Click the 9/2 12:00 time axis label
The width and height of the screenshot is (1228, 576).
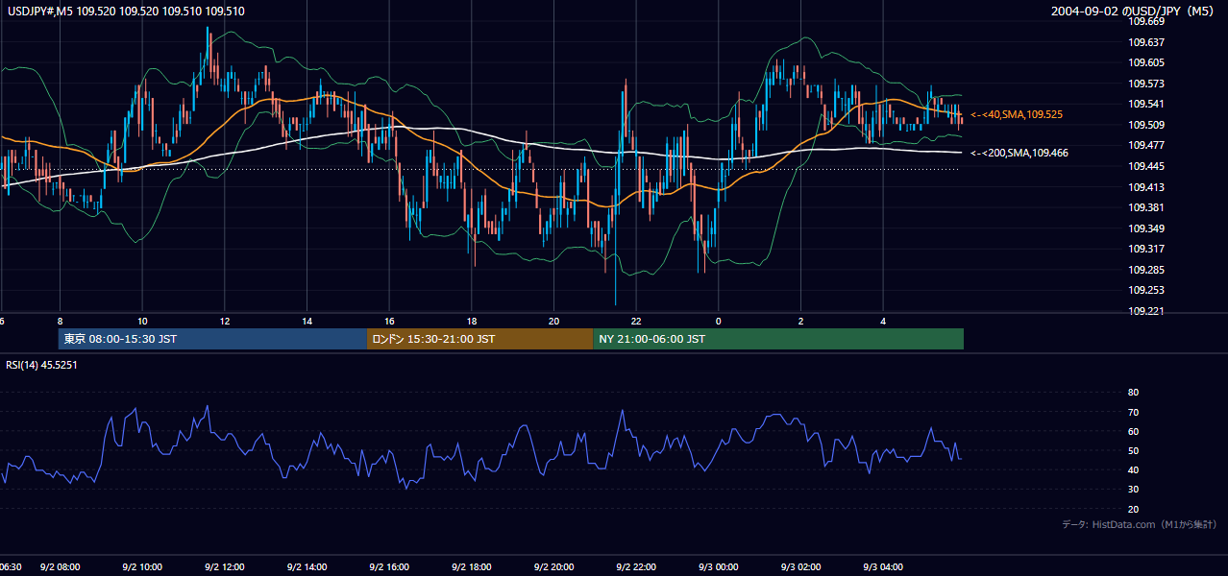tap(225, 567)
